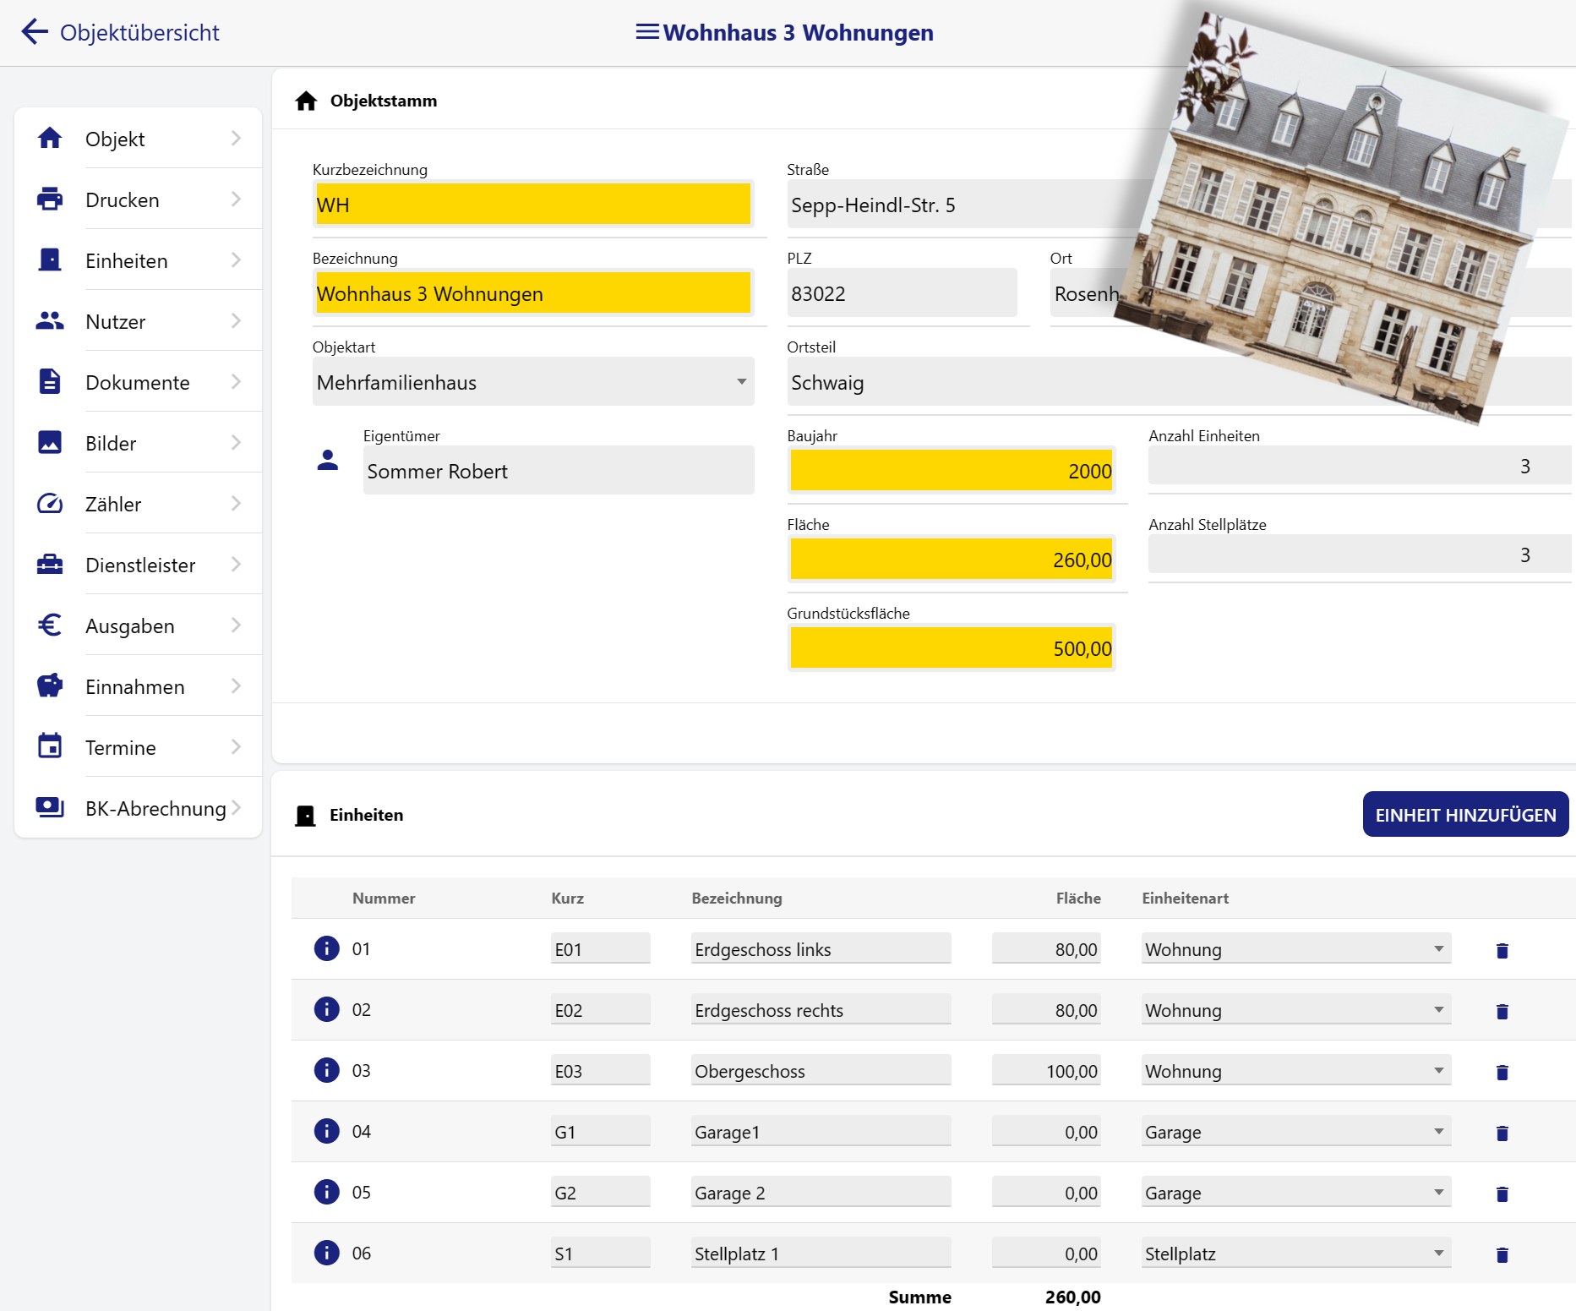The width and height of the screenshot is (1576, 1311).
Task: Click the calendar icon beside Termine
Action: coord(50,746)
